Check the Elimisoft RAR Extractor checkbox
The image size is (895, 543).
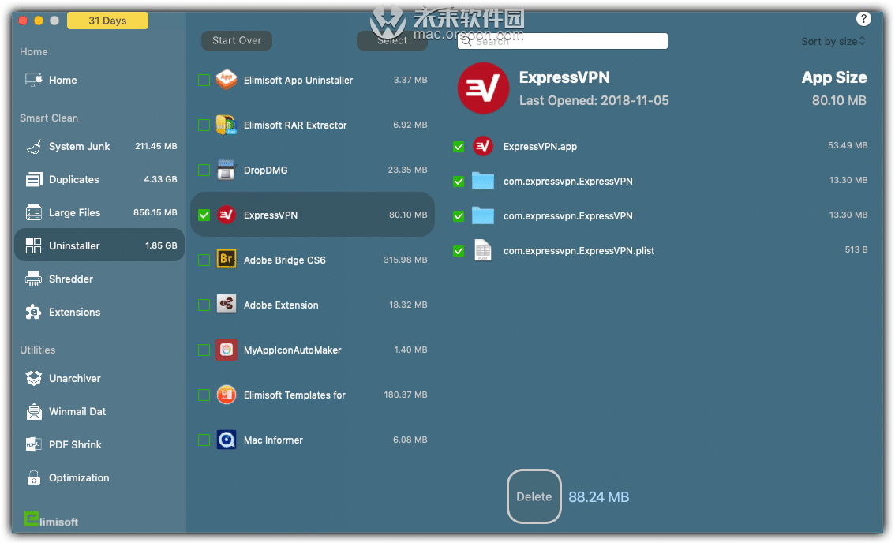[204, 125]
